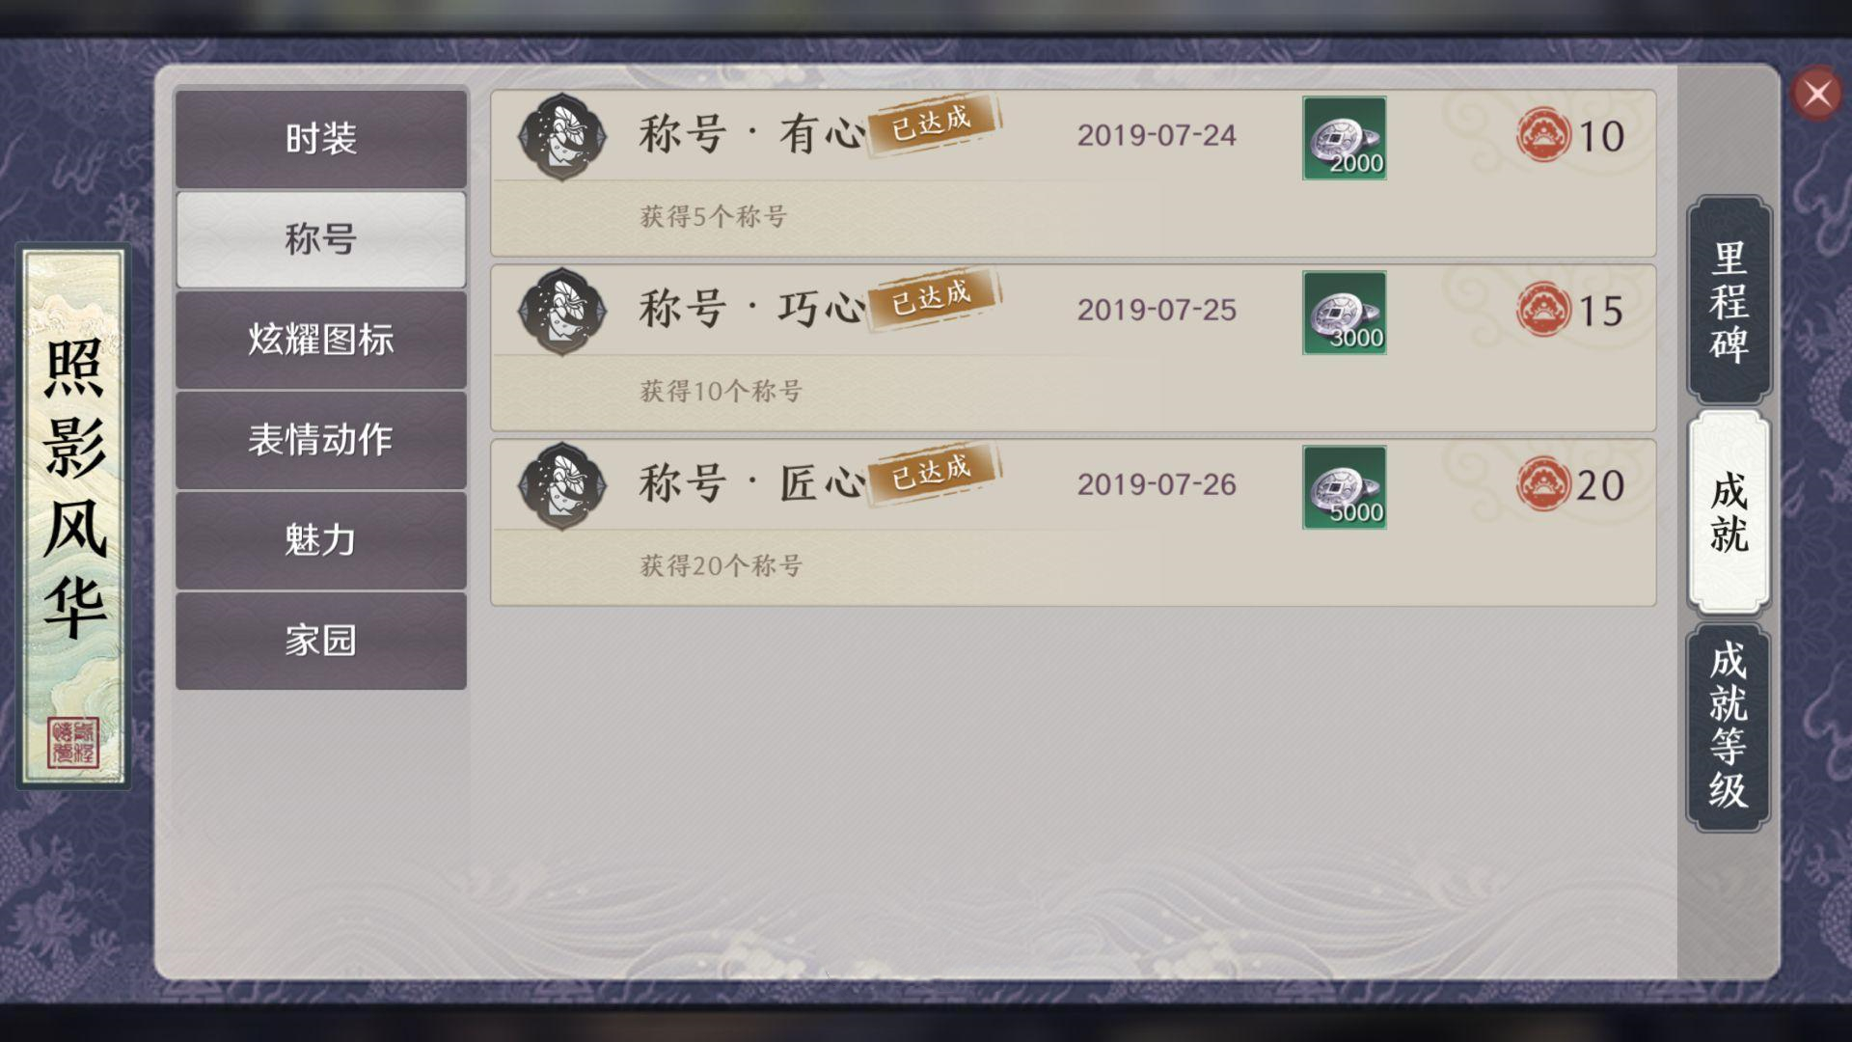Click the 已达成 stamp on 称号·匠心

pos(934,474)
